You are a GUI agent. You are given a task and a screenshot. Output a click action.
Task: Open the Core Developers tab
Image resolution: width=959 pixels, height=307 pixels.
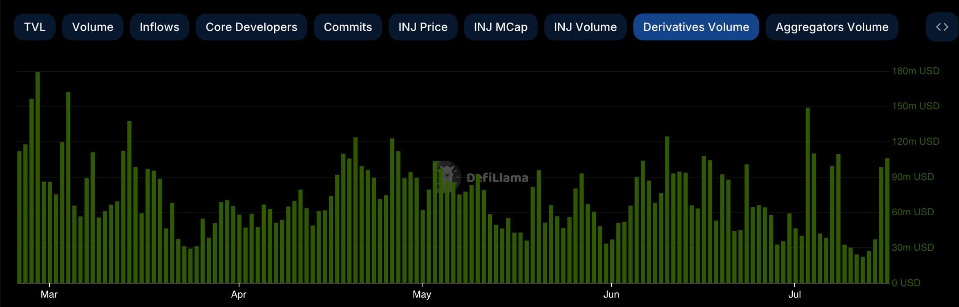click(251, 27)
